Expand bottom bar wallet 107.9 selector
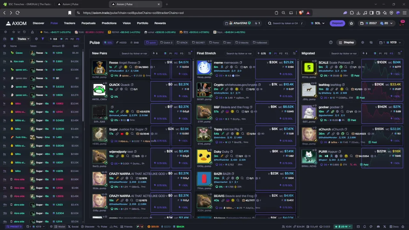 (36, 226)
